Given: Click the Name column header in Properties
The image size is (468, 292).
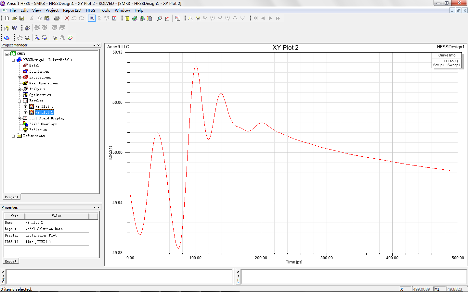Looking at the screenshot, I should (x=14, y=216).
